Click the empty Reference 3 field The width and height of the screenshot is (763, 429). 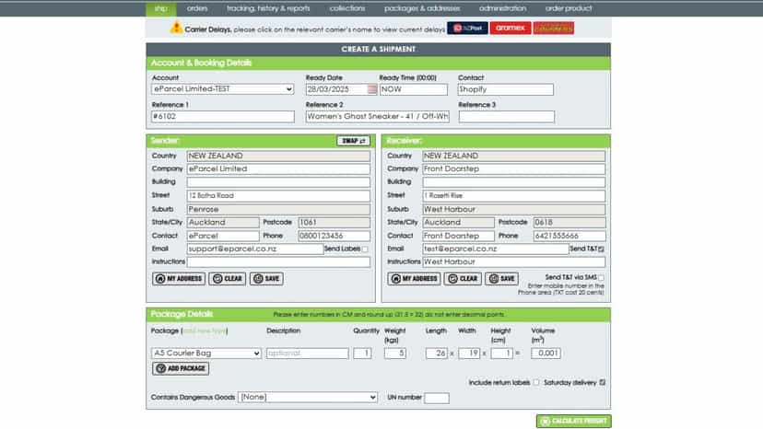point(506,117)
